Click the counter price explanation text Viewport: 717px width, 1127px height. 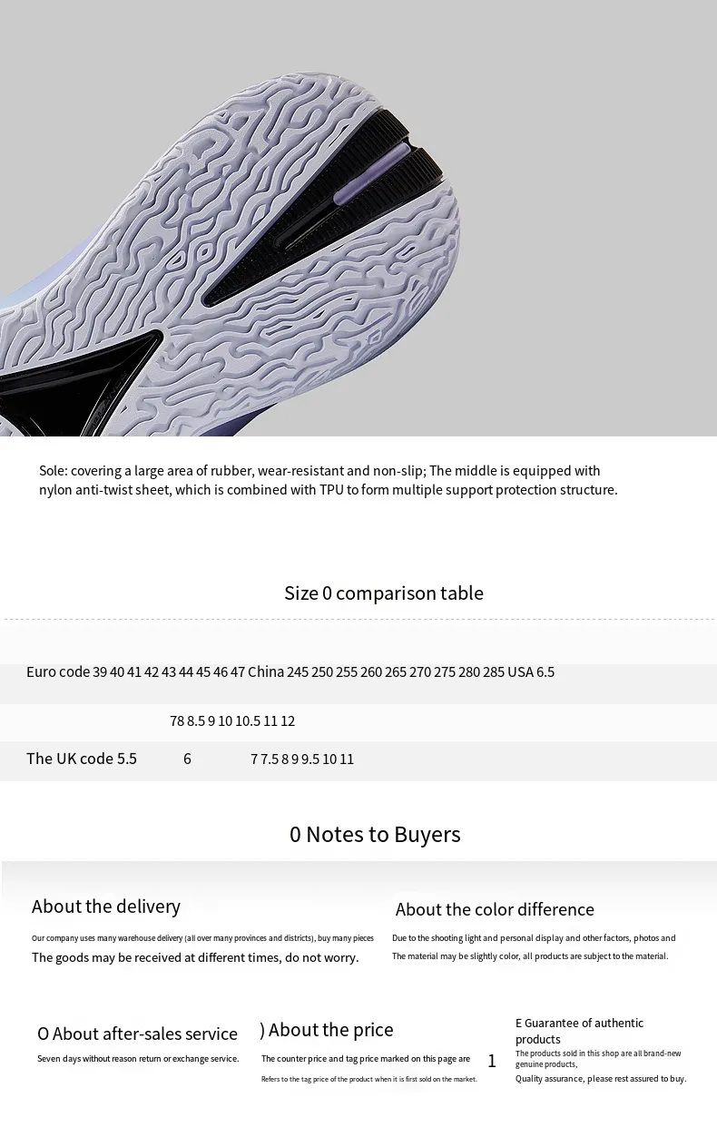click(x=366, y=1059)
